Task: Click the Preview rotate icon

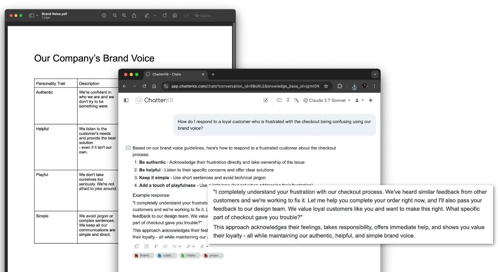Action: coord(165,16)
